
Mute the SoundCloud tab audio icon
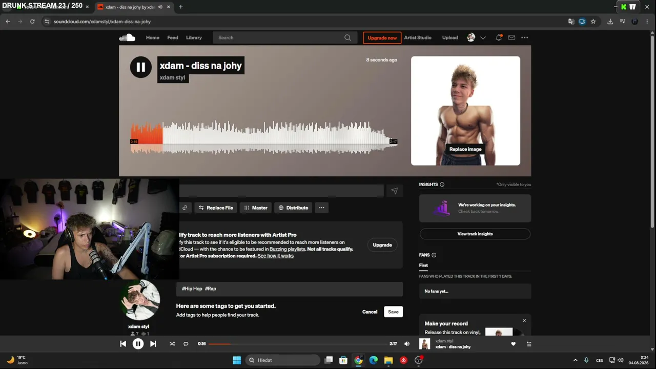(161, 7)
